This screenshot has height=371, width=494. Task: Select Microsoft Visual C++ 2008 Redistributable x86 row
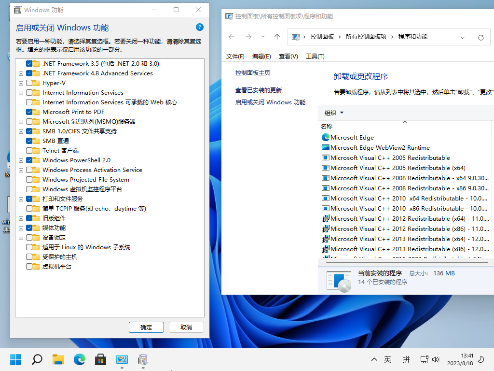pyautogui.click(x=405, y=188)
